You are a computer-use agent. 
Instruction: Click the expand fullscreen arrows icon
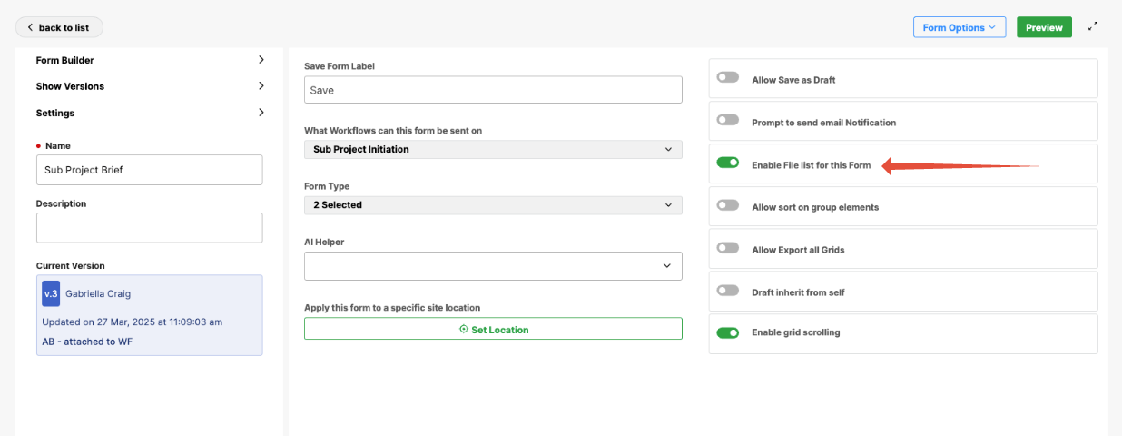pyautogui.click(x=1093, y=27)
